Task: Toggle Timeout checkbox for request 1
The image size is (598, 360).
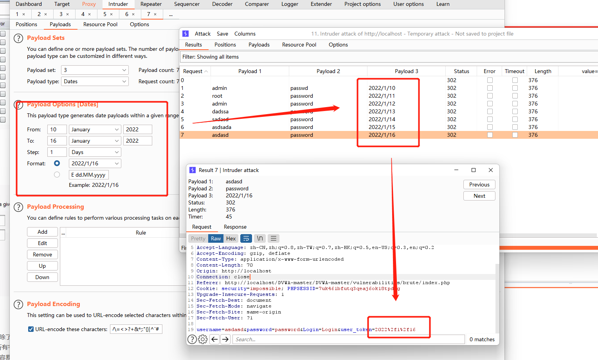Action: 515,88
